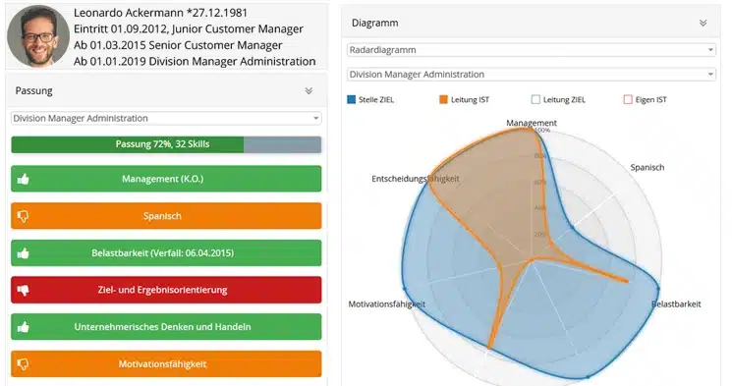Click the blue data point near Belastbarkeit
732x386 pixels.
658,289
